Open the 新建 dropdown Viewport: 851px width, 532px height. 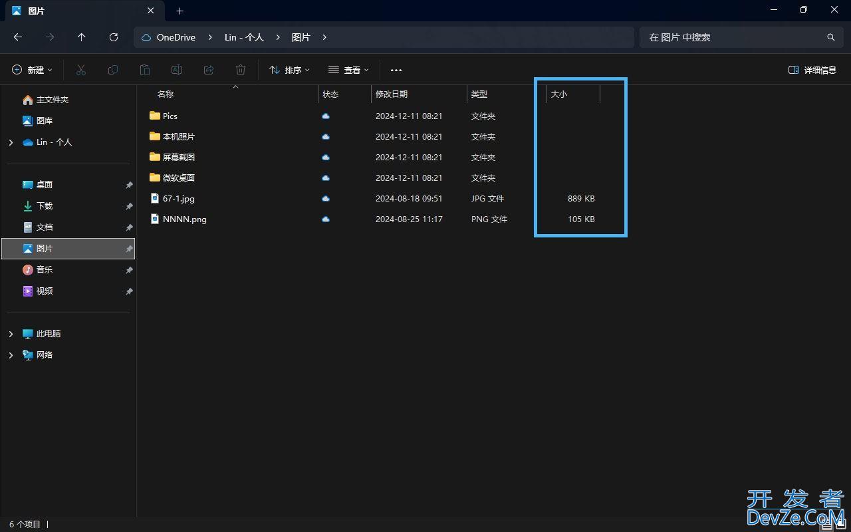tap(32, 70)
